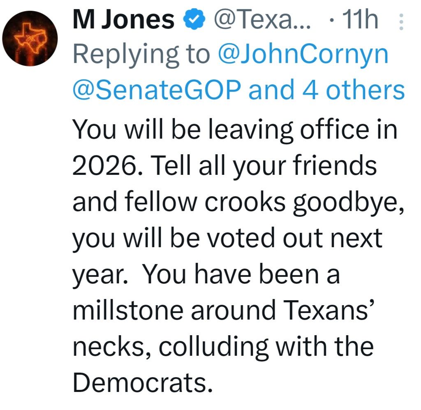Visit the @JohnCornyn mention
This screenshot has height=410, width=421.
[302, 55]
